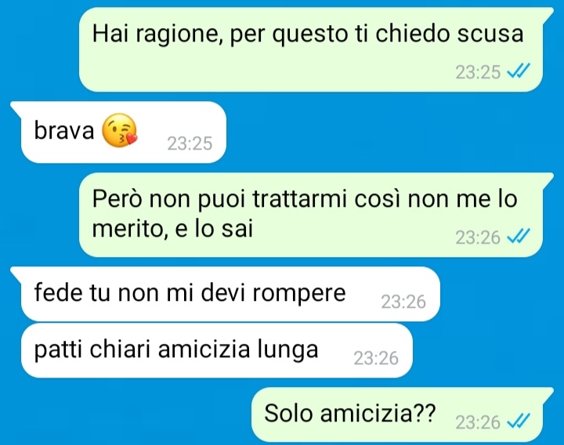Image resolution: width=564 pixels, height=445 pixels.
Task: Click the kissing face emoji after 'brava'
Action: coord(119,130)
